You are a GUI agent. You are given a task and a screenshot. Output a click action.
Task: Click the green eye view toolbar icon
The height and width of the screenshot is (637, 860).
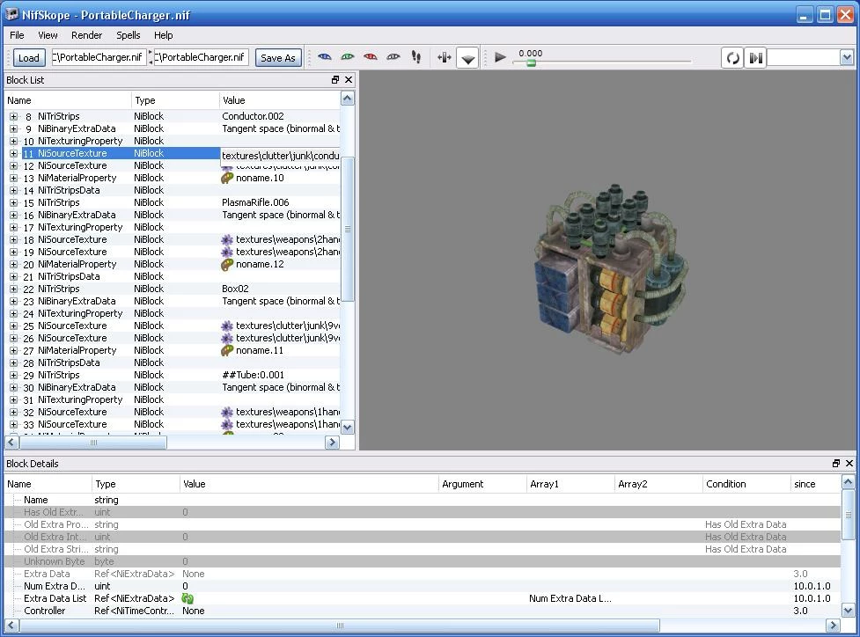pyautogui.click(x=347, y=57)
